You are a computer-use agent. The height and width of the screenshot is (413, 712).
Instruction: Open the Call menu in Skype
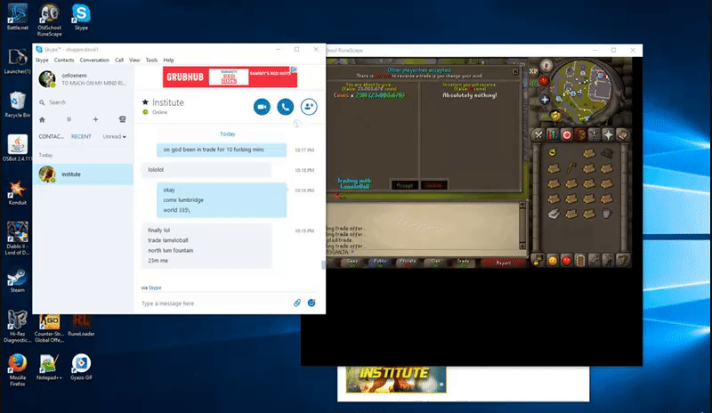(x=119, y=60)
